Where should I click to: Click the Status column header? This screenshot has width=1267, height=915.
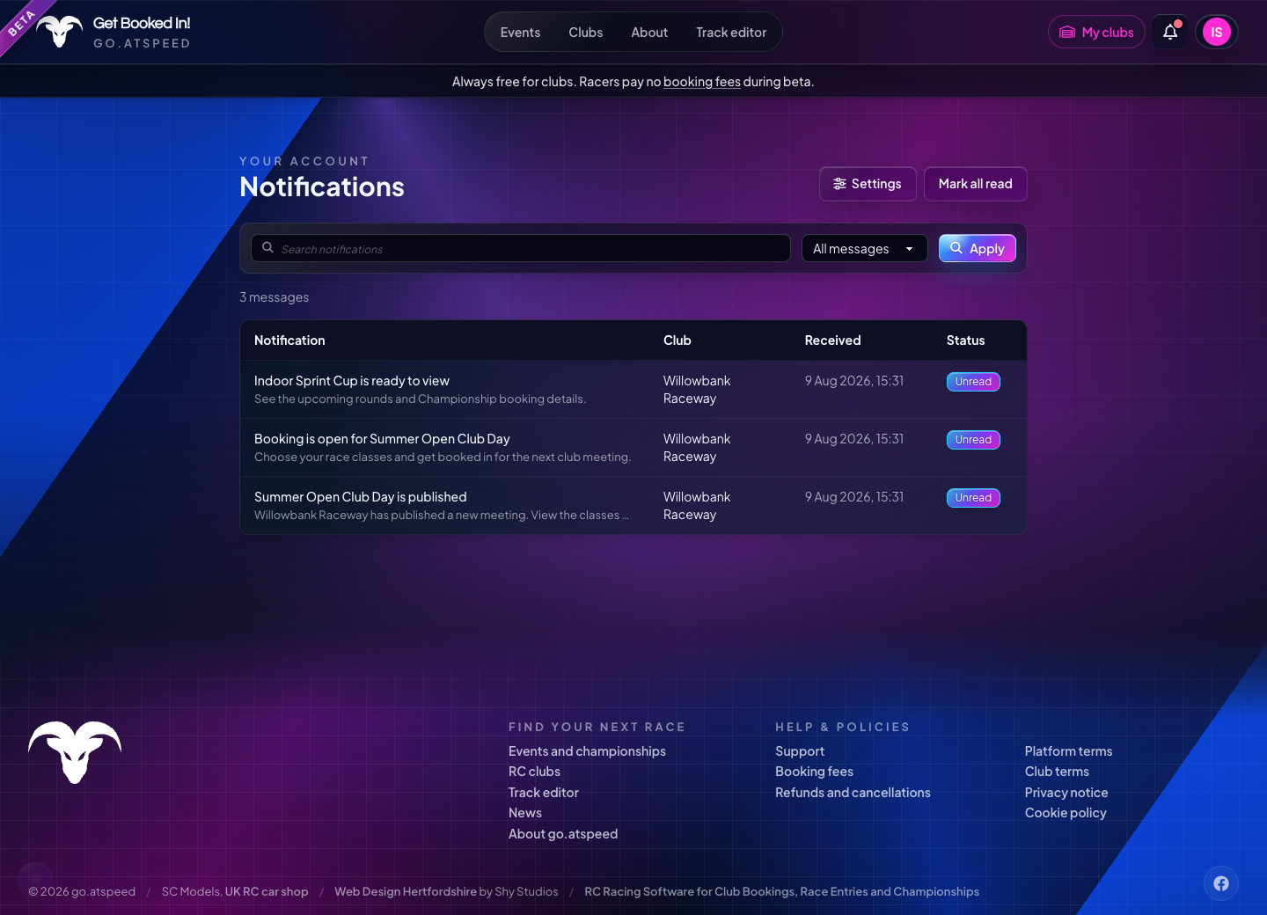(x=965, y=340)
